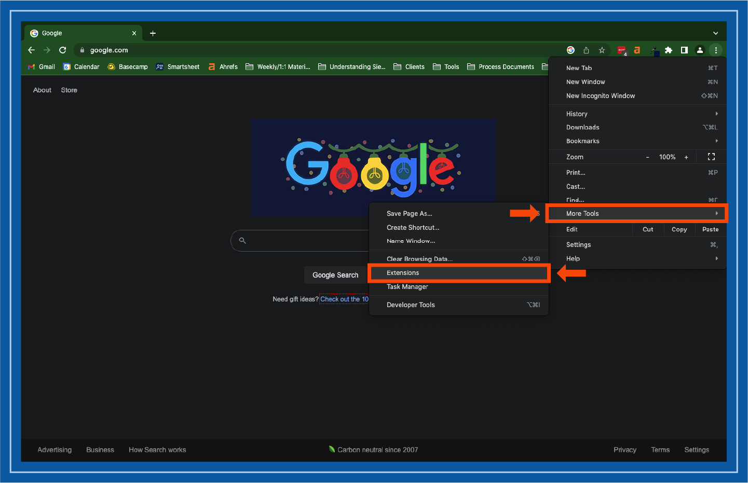Image resolution: width=748 pixels, height=483 pixels.
Task: Open the Process Documents bookmark folder
Action: 500,67
